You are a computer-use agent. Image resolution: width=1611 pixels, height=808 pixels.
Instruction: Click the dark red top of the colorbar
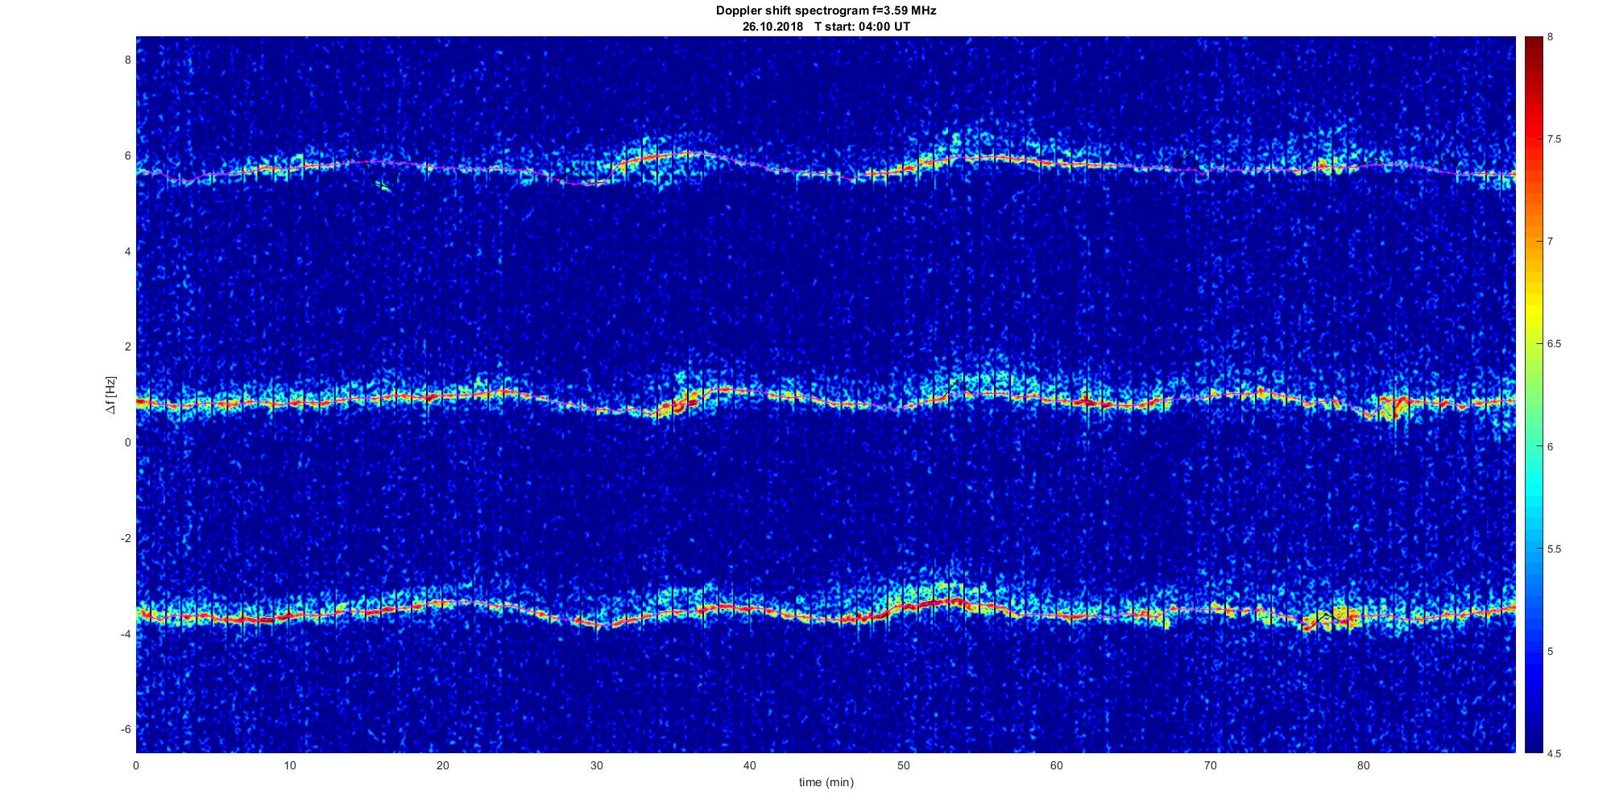[1534, 44]
